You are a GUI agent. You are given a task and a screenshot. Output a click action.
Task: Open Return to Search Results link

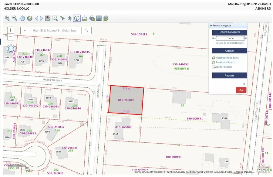pos(229,43)
